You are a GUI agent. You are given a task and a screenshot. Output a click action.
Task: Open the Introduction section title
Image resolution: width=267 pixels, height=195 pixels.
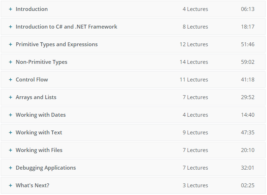tap(32, 9)
